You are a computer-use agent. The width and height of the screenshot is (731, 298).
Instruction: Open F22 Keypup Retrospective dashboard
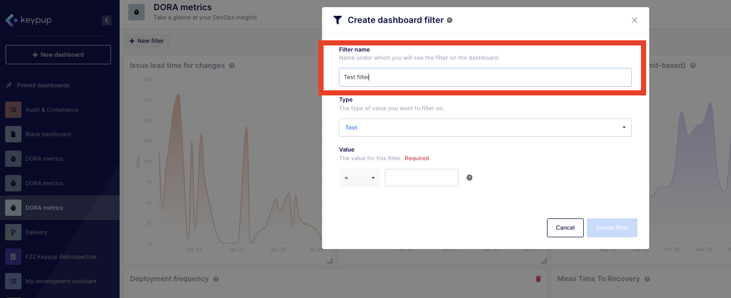pyautogui.click(x=60, y=257)
